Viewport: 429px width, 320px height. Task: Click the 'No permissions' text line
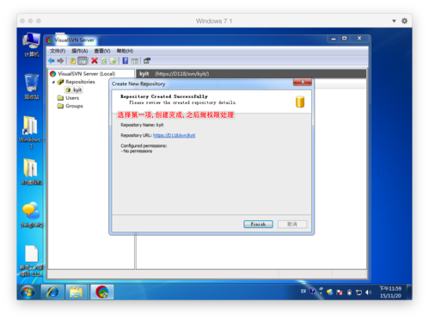click(137, 151)
